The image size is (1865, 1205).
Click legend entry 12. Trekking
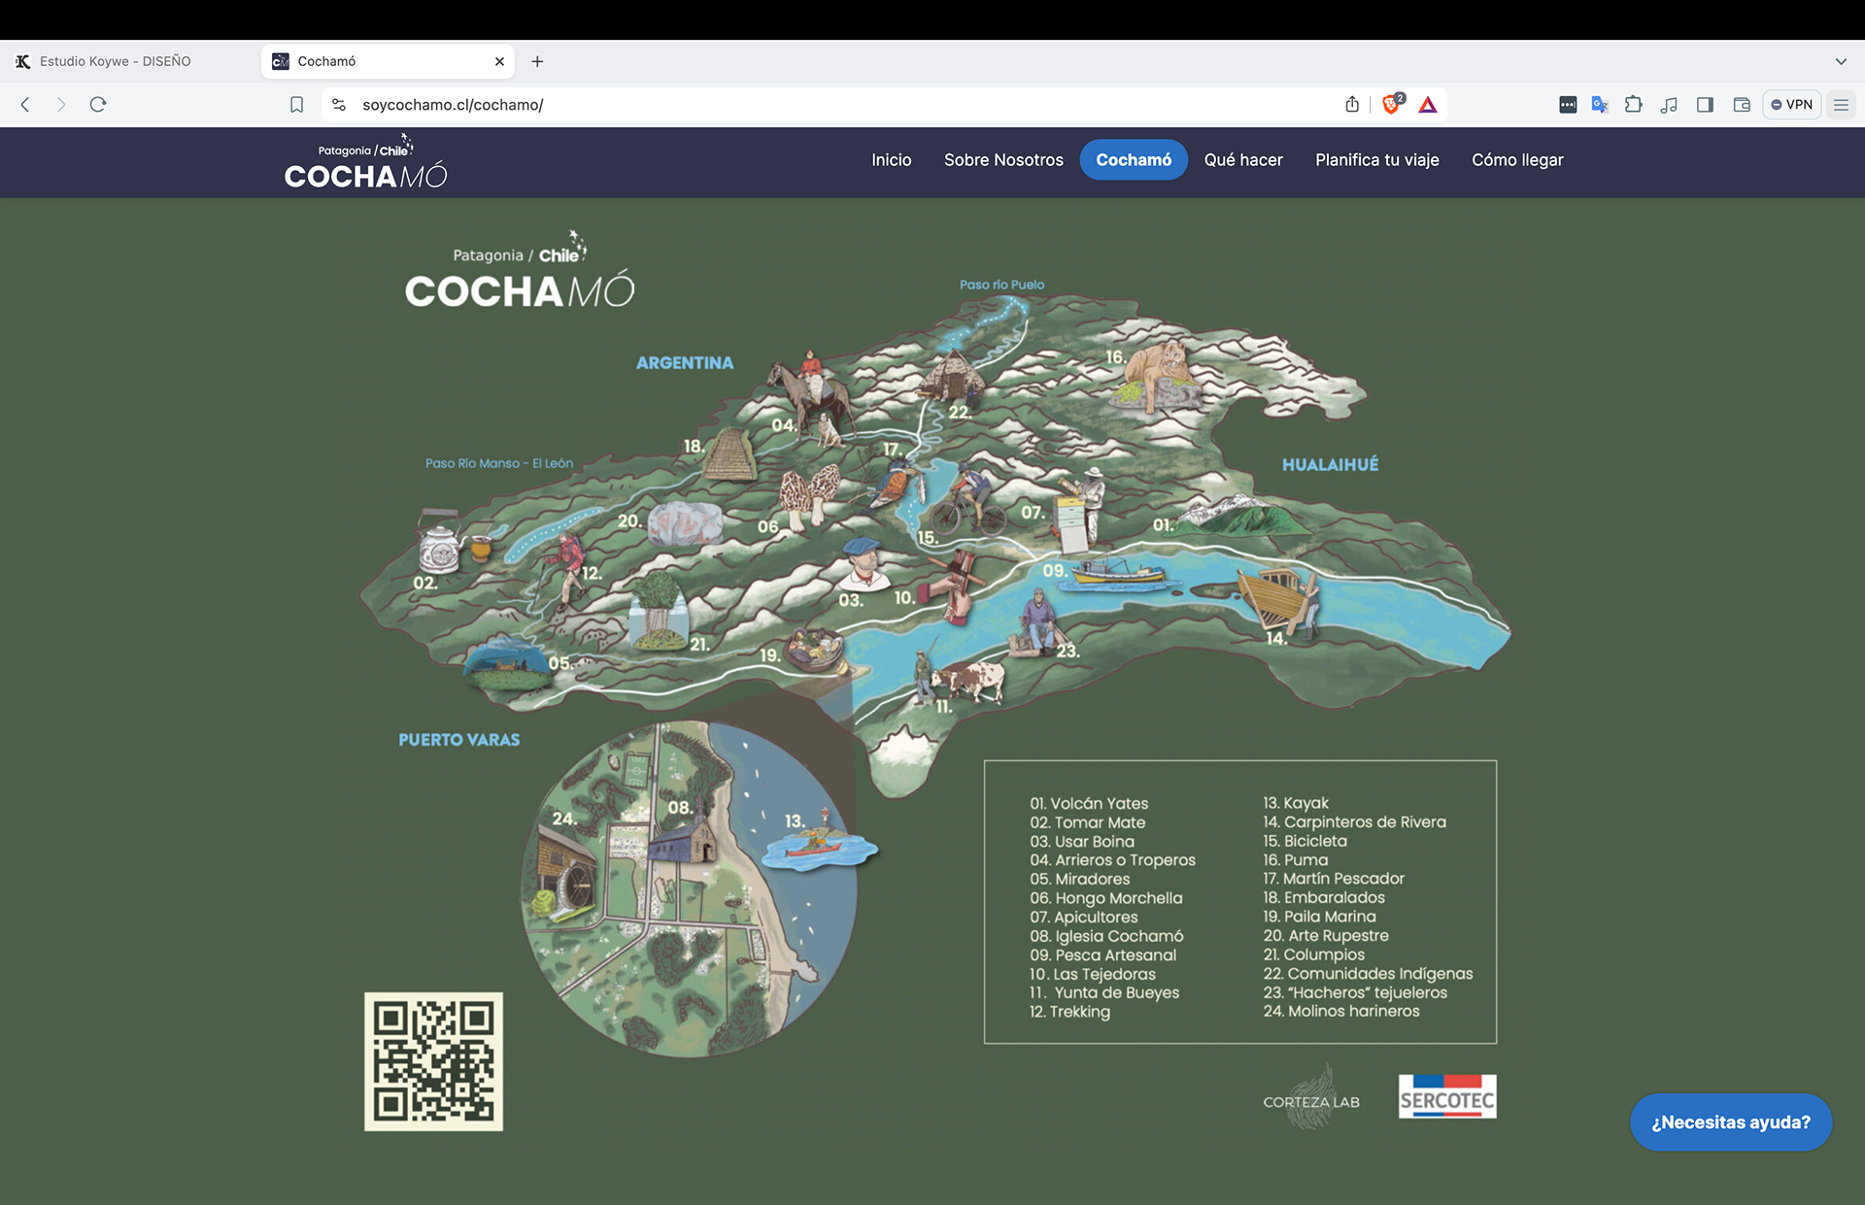(x=1069, y=1012)
